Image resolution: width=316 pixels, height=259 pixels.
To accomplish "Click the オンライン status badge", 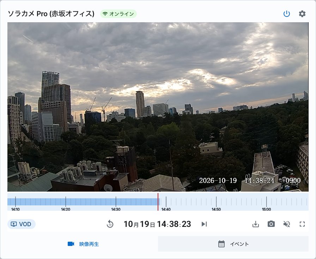I will click(x=119, y=14).
